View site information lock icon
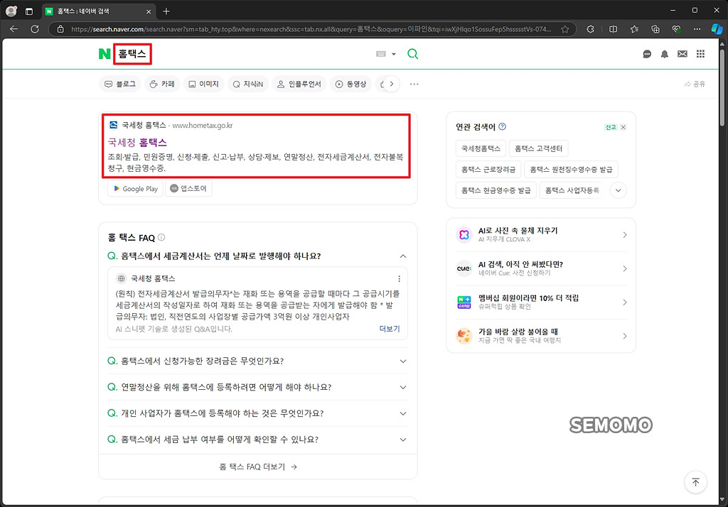Viewport: 728px width, 507px height. [x=60, y=29]
